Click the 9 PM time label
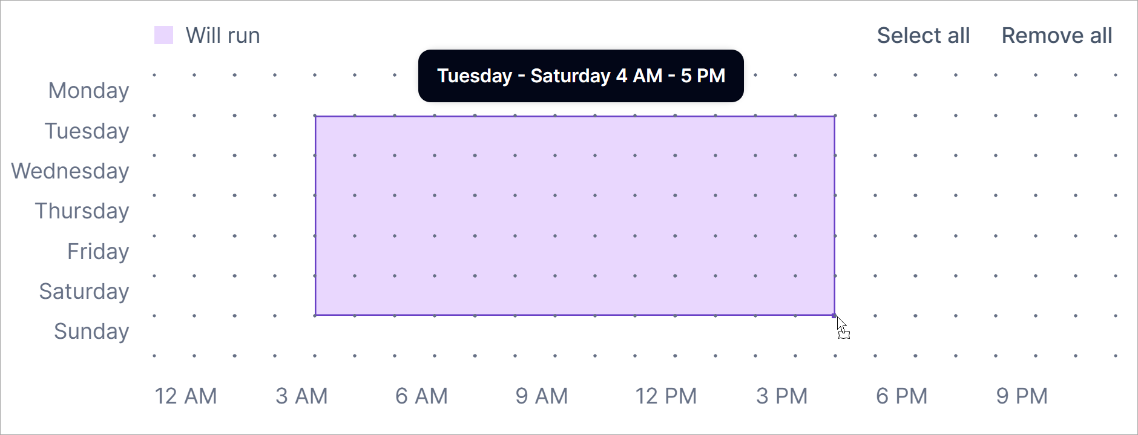1138x435 pixels. click(x=1022, y=396)
